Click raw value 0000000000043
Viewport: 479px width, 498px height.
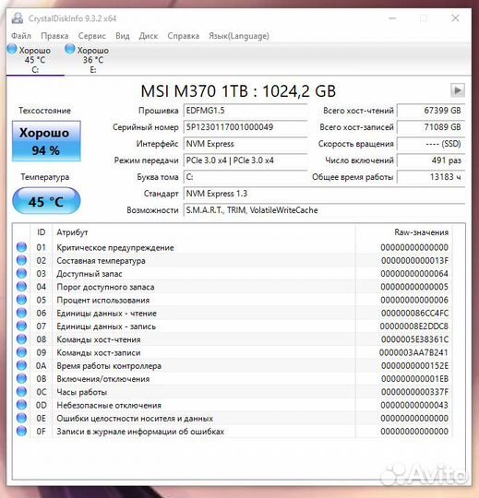[414, 405]
